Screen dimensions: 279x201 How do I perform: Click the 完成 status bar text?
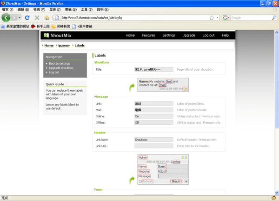coord(5,198)
